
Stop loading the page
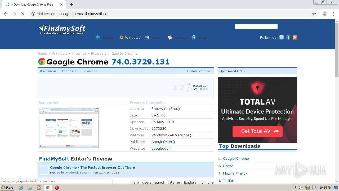pos(23,14)
